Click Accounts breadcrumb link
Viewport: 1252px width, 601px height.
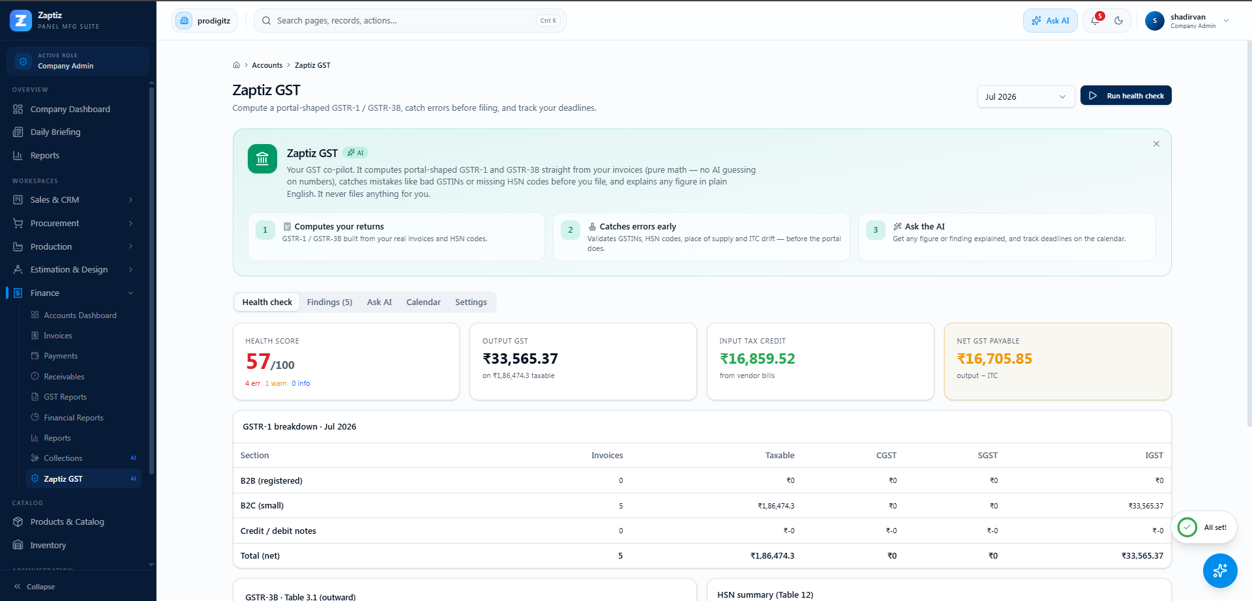click(x=267, y=65)
